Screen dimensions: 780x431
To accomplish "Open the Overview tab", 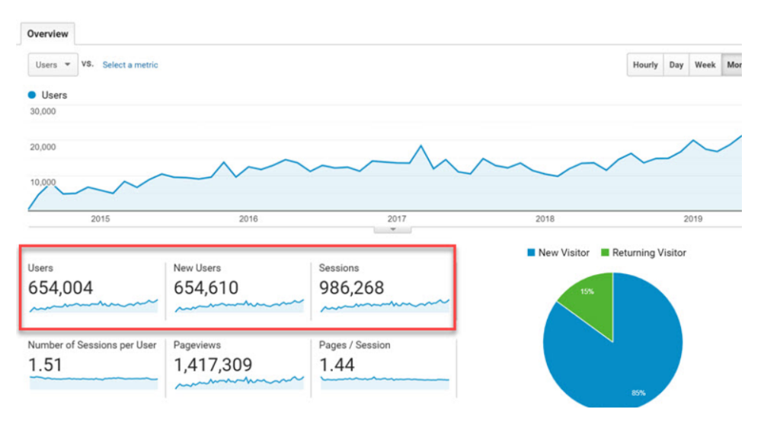I will pyautogui.click(x=47, y=34).
